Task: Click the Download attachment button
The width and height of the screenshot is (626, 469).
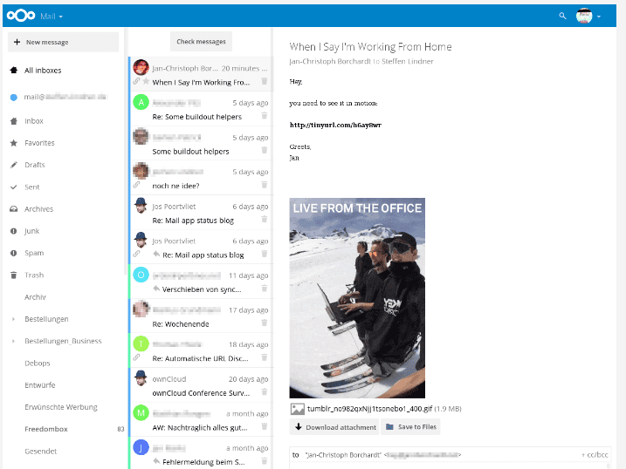Action: pyautogui.click(x=334, y=427)
